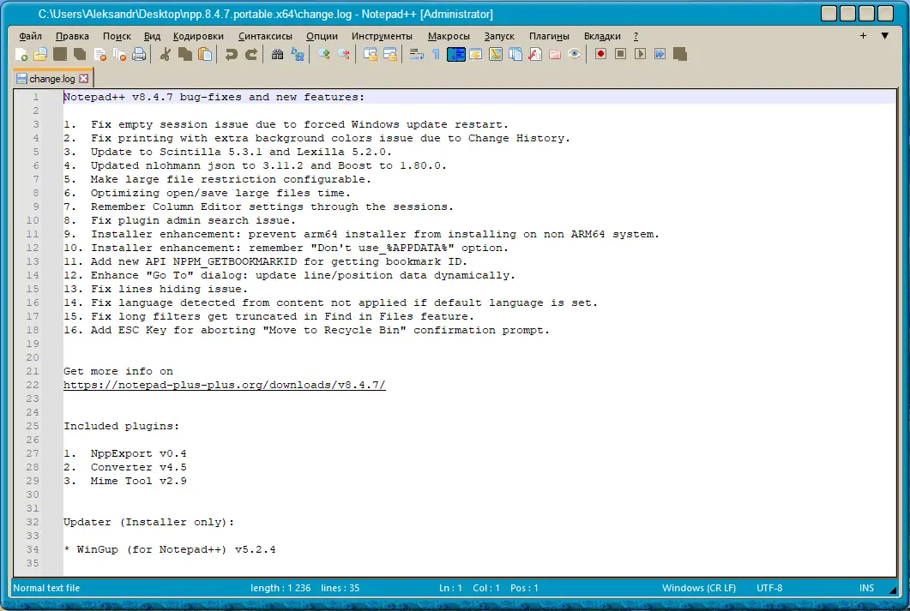Screen dimensions: 910x611
Task: Click the UTF-8 encoding in the status bar
Action: click(x=769, y=588)
